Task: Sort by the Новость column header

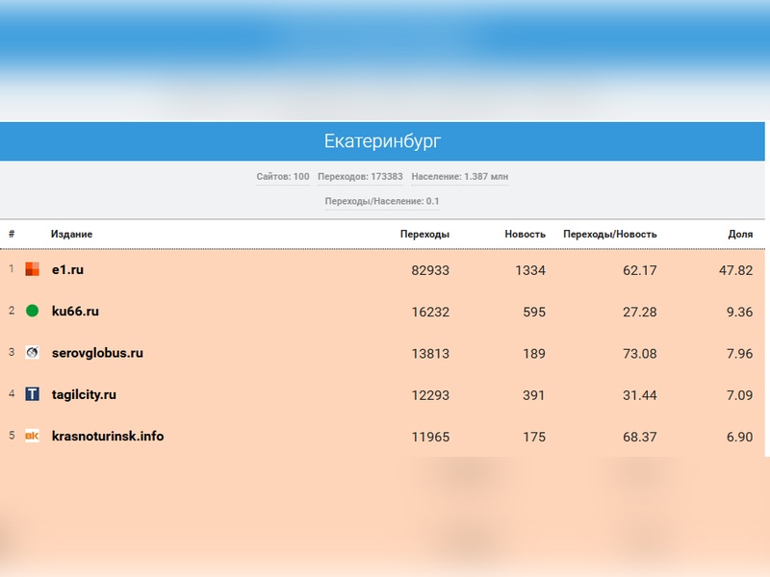Action: click(x=525, y=235)
